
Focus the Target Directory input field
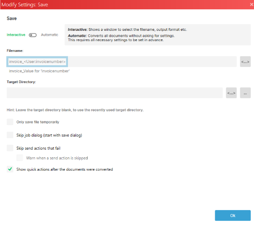pyautogui.click(x=114, y=93)
